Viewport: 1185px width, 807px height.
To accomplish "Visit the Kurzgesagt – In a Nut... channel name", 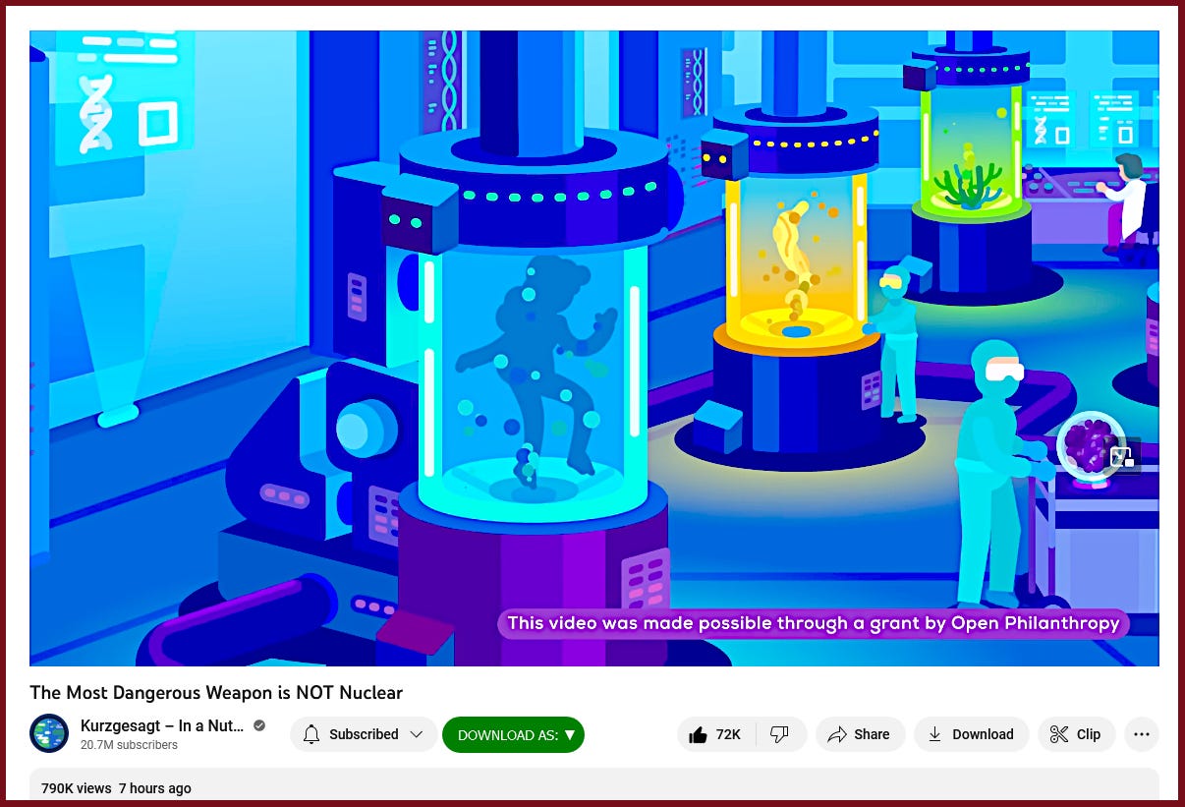I will 162,725.
